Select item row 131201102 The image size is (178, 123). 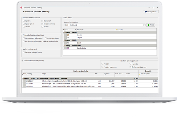(90, 81)
